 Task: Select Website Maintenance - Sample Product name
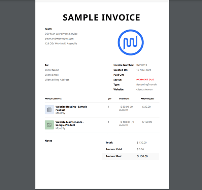coord(70,123)
